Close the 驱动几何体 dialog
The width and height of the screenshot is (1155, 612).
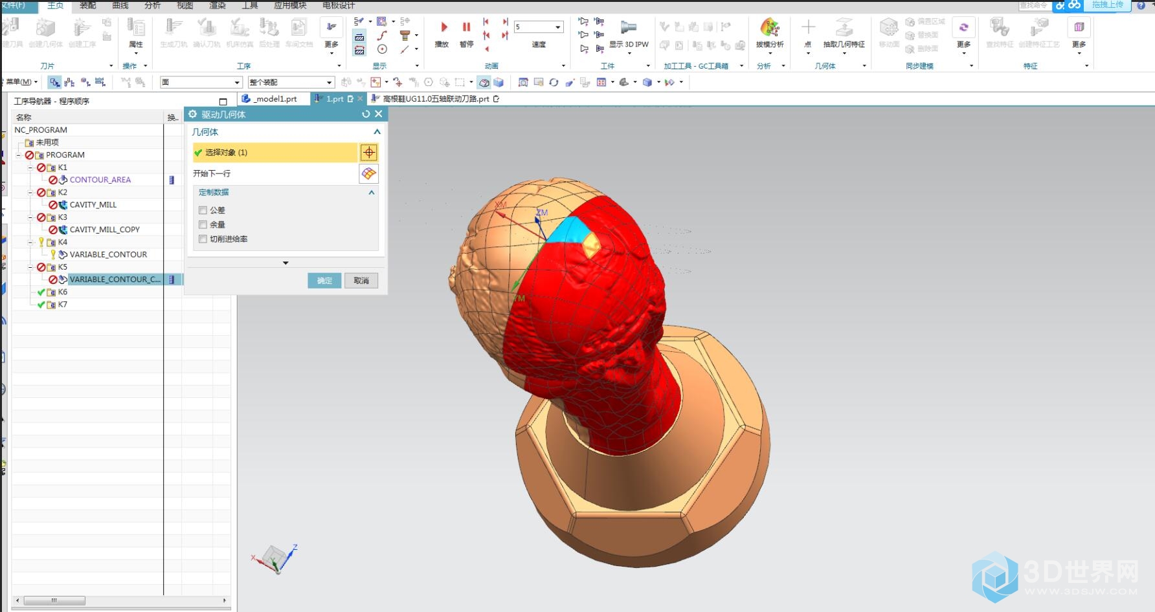click(x=379, y=114)
